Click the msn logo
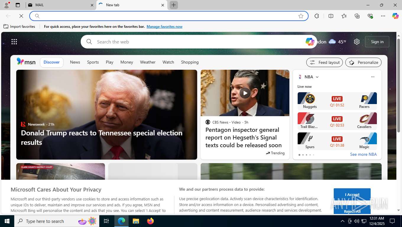 [26, 62]
